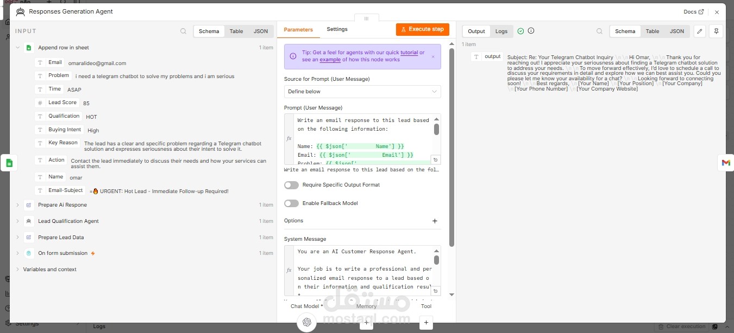Image resolution: width=734 pixels, height=333 pixels.
Task: Enable Require Specific Output Format toggle
Action: [x=291, y=185]
